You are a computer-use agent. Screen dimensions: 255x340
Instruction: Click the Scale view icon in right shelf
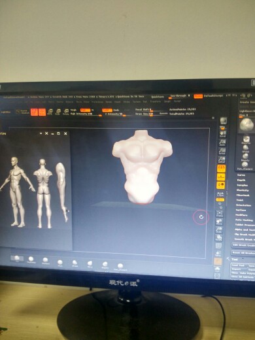[219, 230]
